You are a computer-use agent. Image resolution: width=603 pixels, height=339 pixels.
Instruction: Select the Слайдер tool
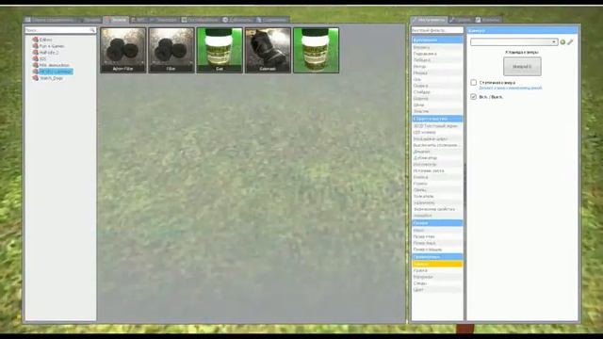[x=437, y=92]
